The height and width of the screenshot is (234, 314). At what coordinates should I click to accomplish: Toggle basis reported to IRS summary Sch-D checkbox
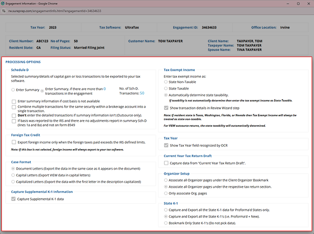pos(14,121)
